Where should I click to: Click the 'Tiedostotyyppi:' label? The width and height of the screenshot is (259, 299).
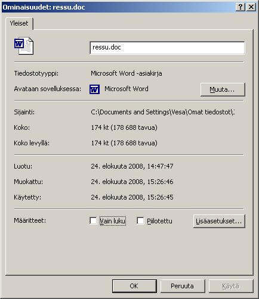(x=36, y=73)
